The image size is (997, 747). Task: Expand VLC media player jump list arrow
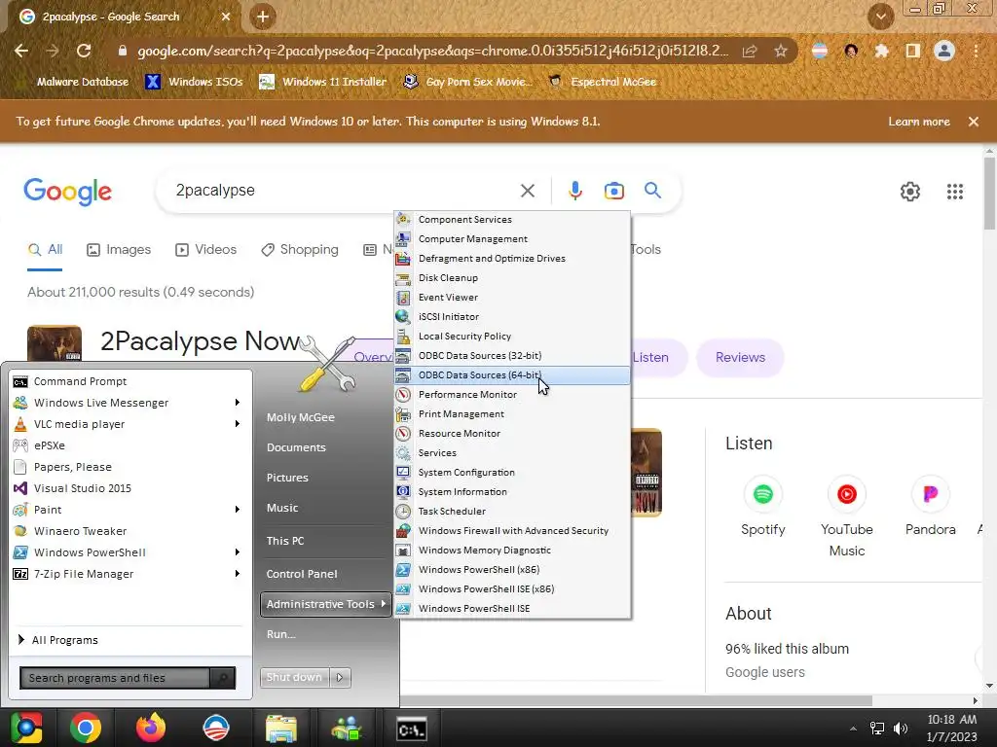pyautogui.click(x=238, y=424)
